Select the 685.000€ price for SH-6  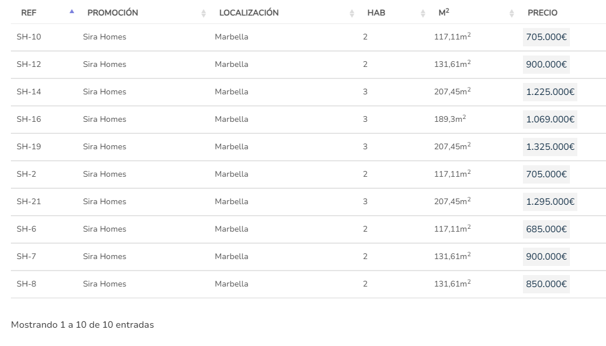click(x=546, y=229)
